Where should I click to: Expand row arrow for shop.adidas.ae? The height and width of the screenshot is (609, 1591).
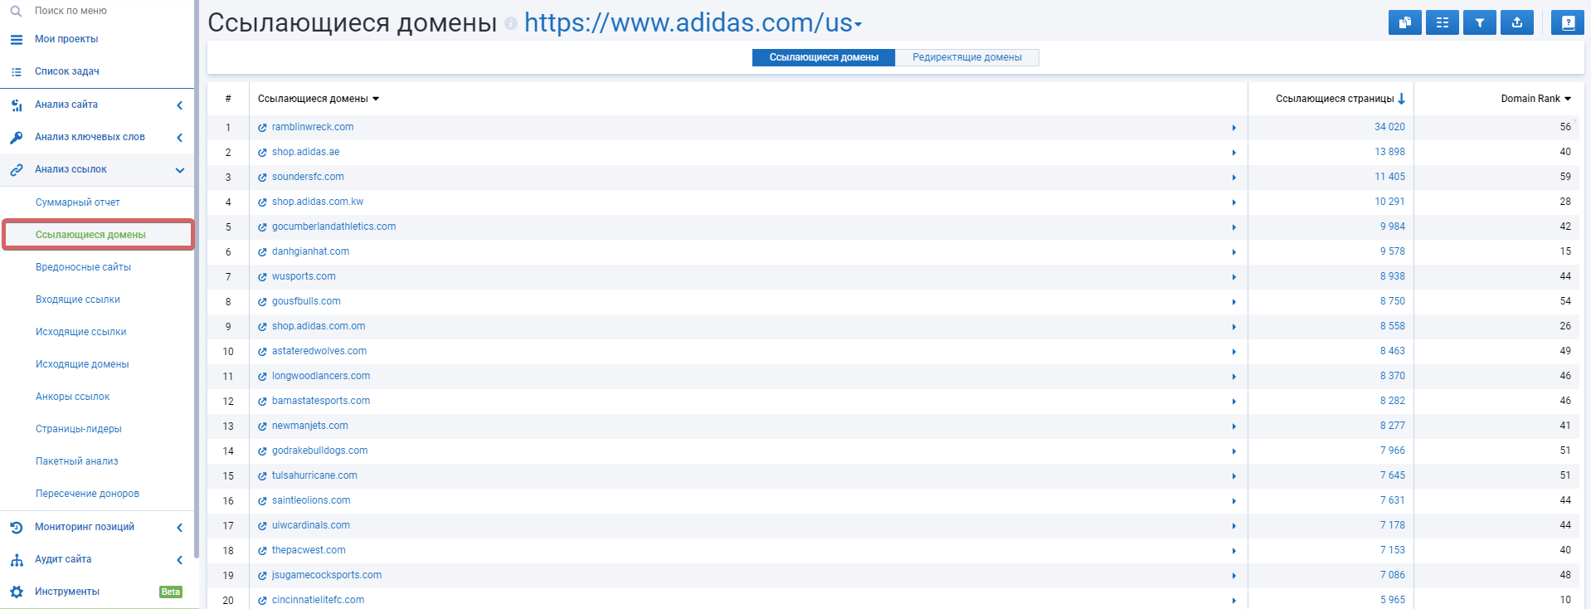pos(1234,153)
